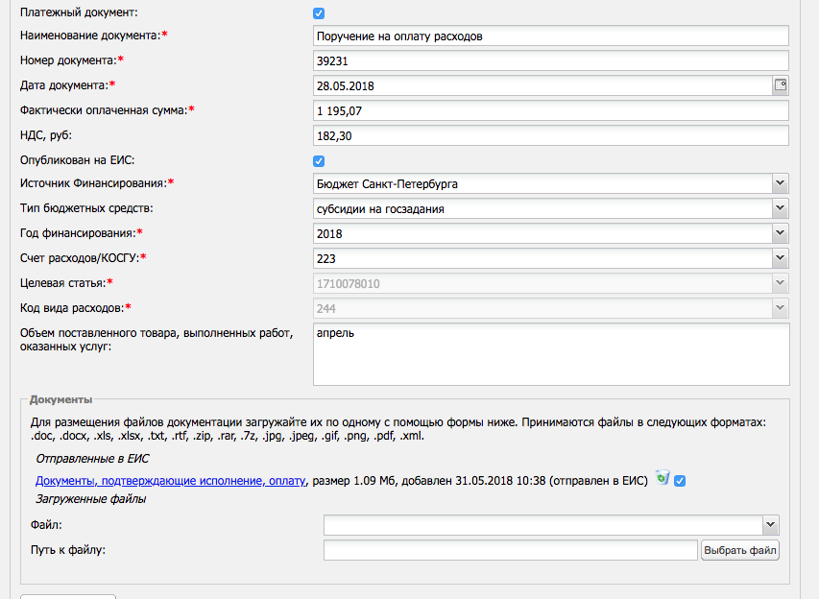Expand the Источник Финансирования dropdown

780,183
